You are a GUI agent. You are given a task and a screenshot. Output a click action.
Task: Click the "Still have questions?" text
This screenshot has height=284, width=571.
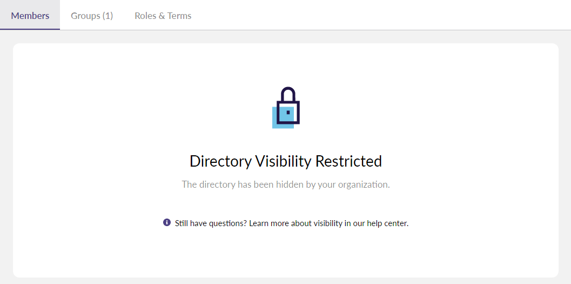click(211, 223)
